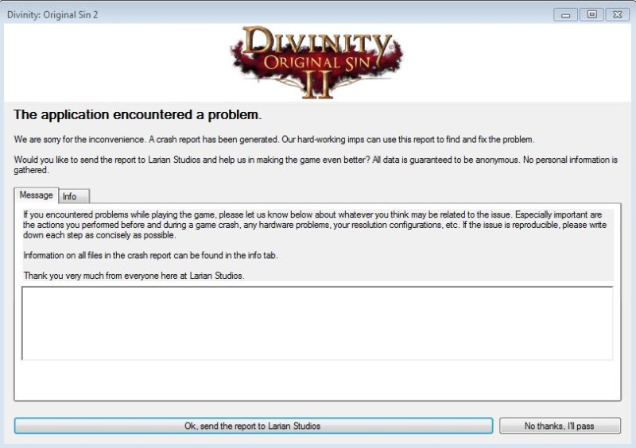Click the Divinity word in the logo
Screen dimensions: 636x448
point(316,41)
